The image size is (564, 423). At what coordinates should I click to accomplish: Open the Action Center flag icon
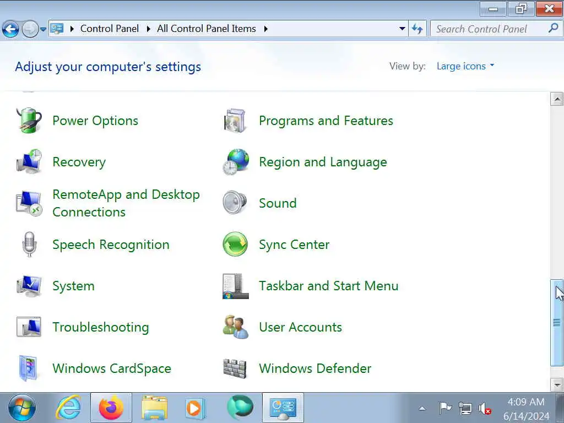(x=445, y=408)
